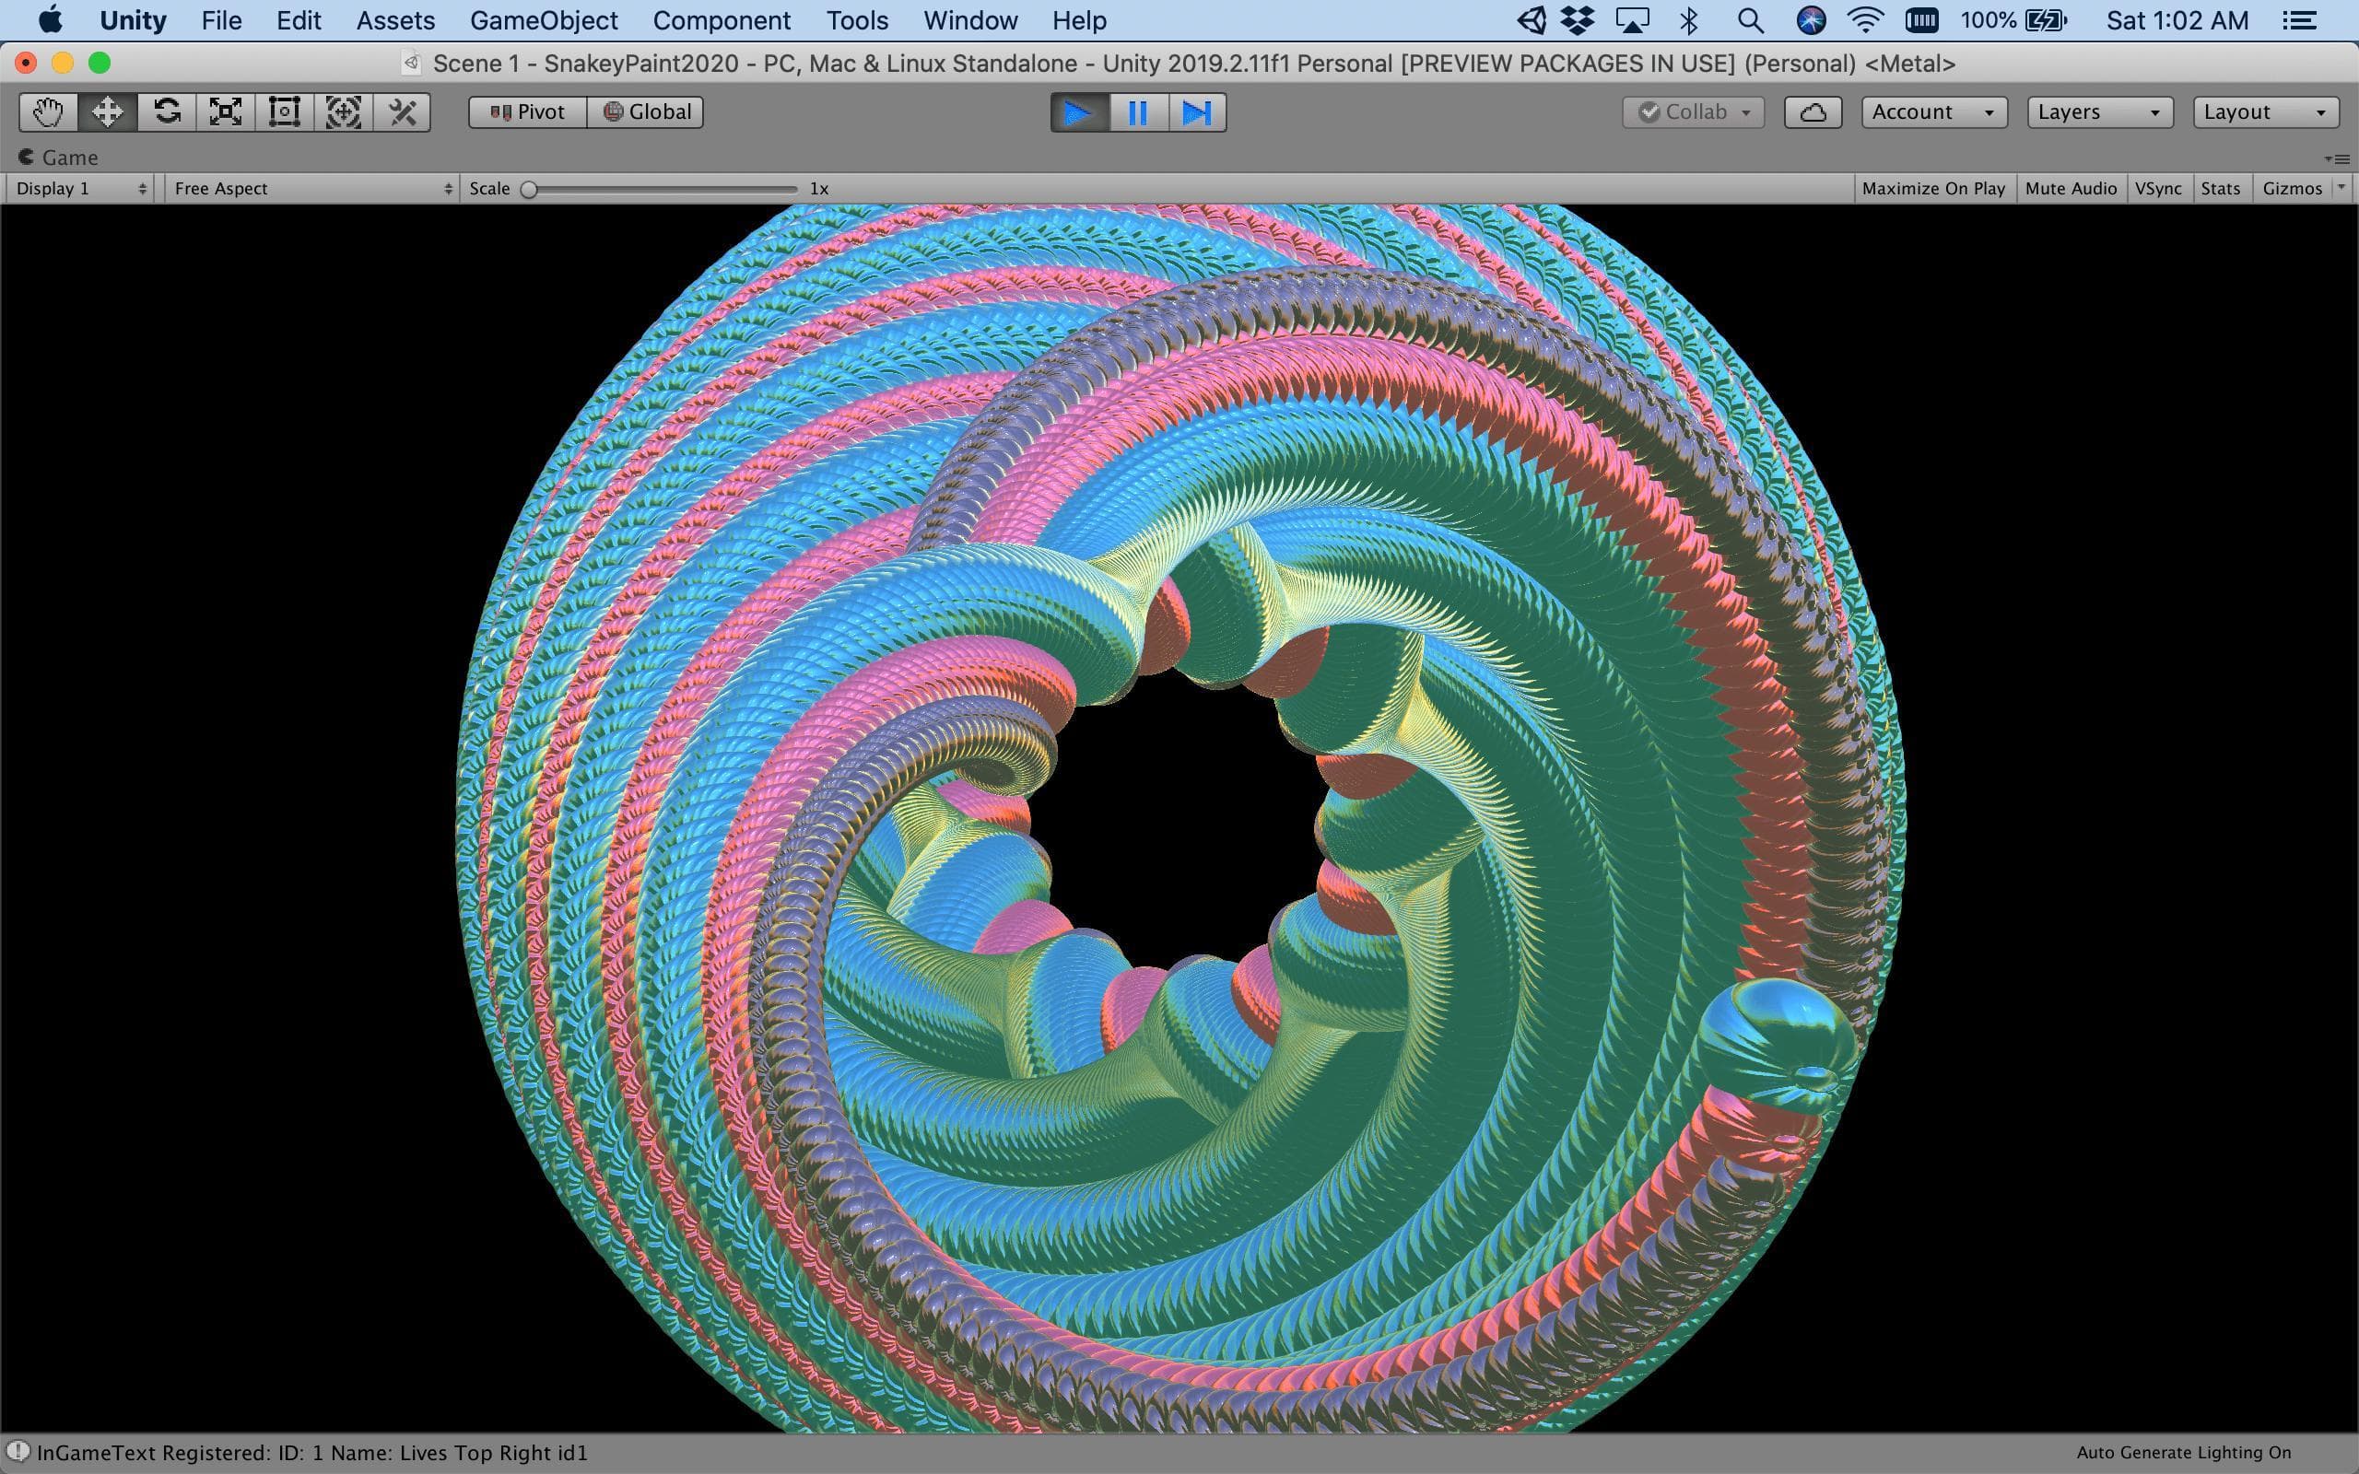Viewport: 2359px width, 1474px height.
Task: Open the memory monitor menu bar icon
Action: [1921, 20]
